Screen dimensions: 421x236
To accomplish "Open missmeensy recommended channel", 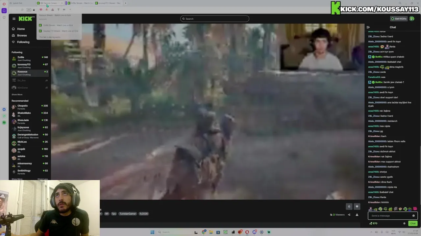I will coord(30,165).
